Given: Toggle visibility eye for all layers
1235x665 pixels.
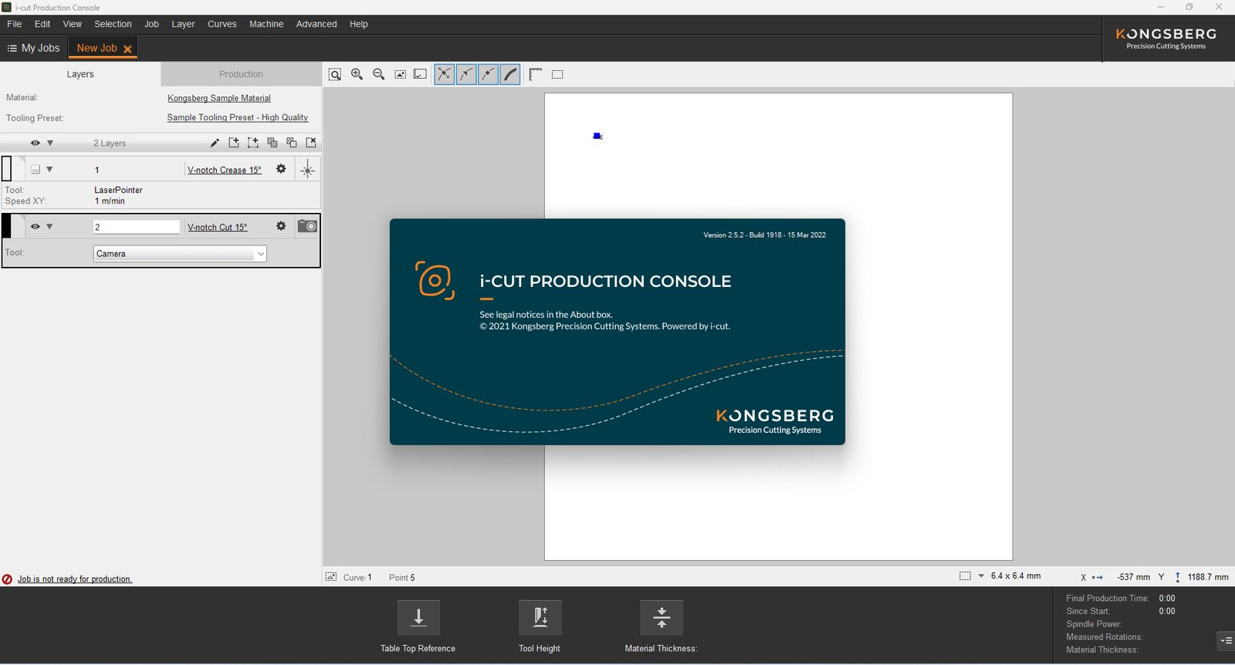Looking at the screenshot, I should click(x=35, y=143).
